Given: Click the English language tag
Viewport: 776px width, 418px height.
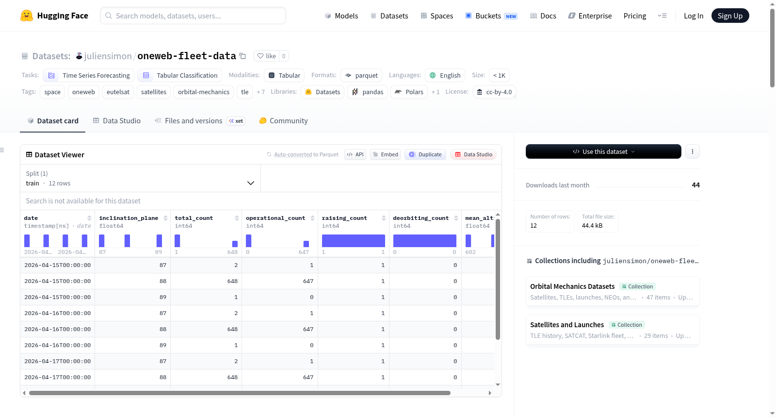Looking at the screenshot, I should [x=445, y=75].
